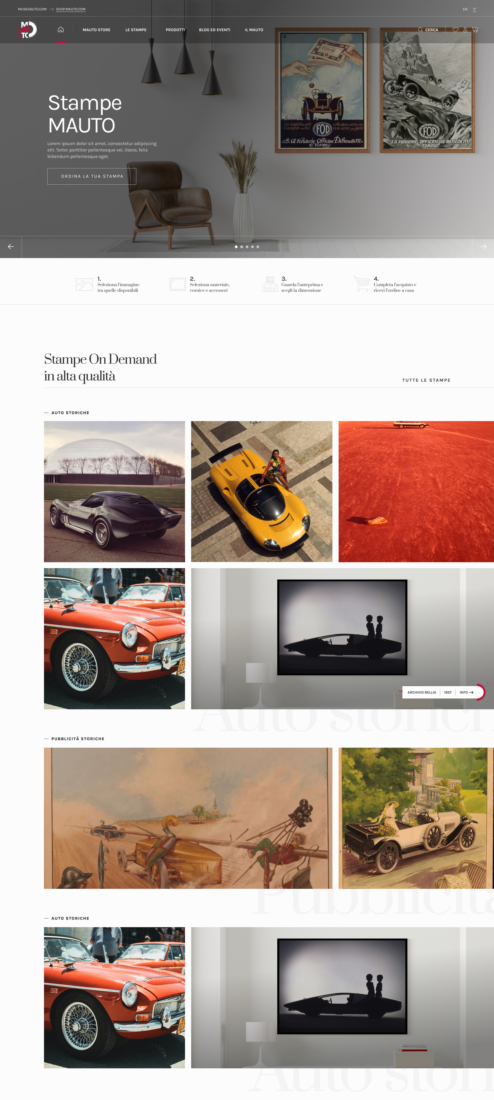This screenshot has width=494, height=1100.
Task: Visit the MUSEOAUTO.COM link
Action: [32, 9]
